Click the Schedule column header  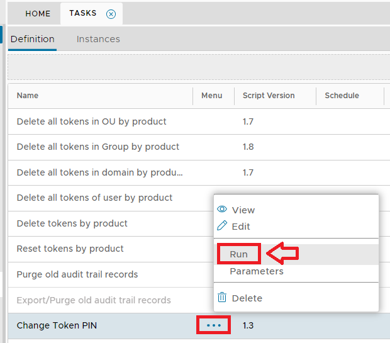(x=342, y=96)
